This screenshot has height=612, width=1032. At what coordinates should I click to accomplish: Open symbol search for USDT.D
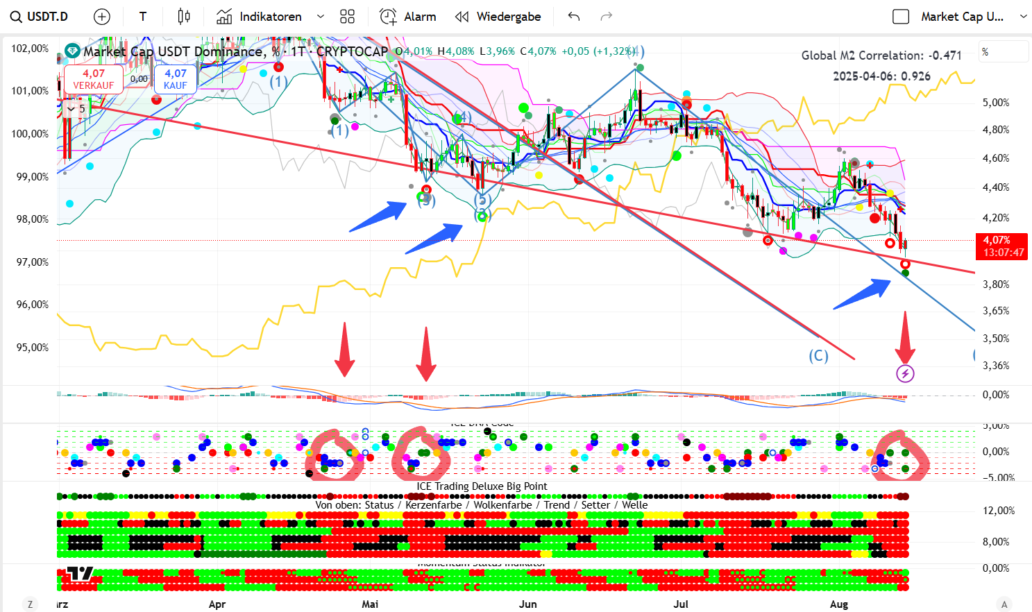(x=40, y=17)
